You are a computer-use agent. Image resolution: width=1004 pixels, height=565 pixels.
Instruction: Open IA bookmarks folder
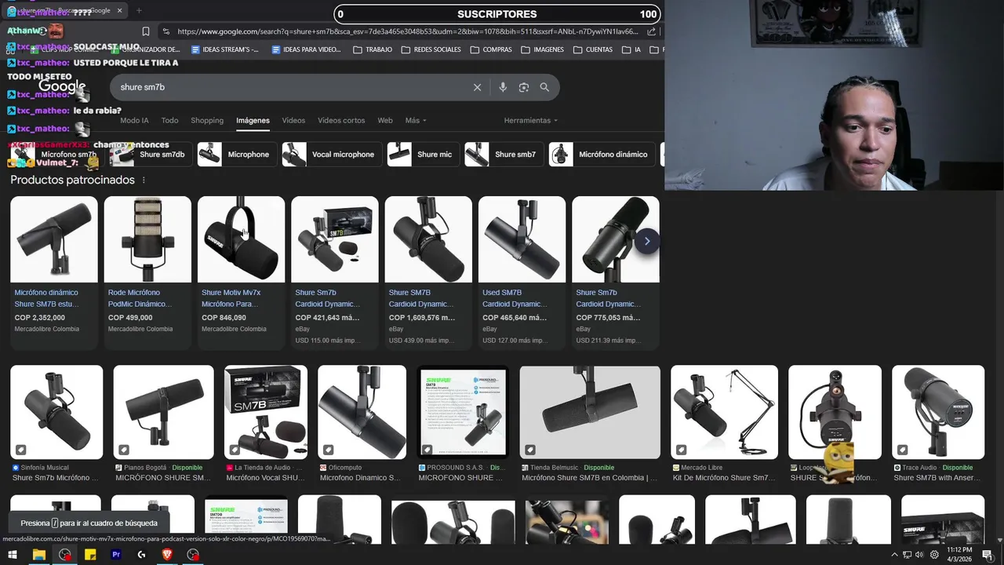tap(631, 49)
